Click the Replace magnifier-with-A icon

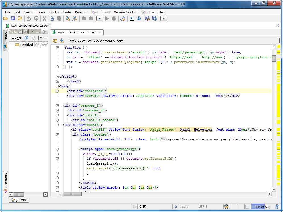click(75, 18)
